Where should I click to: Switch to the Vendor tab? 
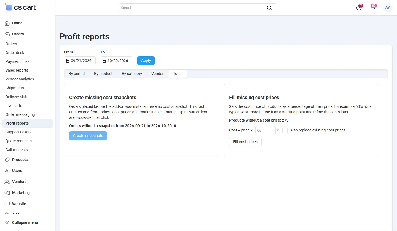click(x=157, y=74)
